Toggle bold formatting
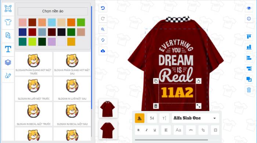The image size is (257, 143). click(x=138, y=130)
